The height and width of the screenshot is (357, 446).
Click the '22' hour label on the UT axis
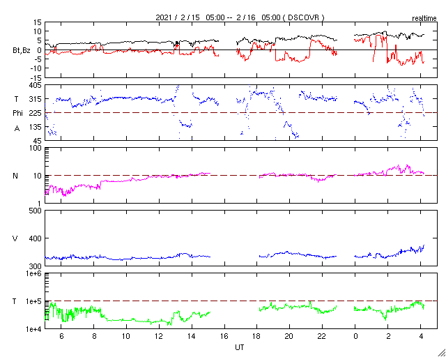(x=323, y=336)
